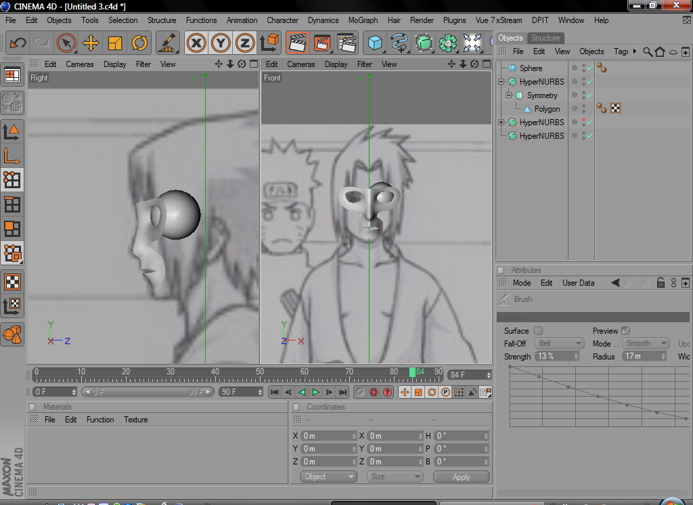Open the MoGraph menu
Screen dimensions: 693x505
click(363, 20)
